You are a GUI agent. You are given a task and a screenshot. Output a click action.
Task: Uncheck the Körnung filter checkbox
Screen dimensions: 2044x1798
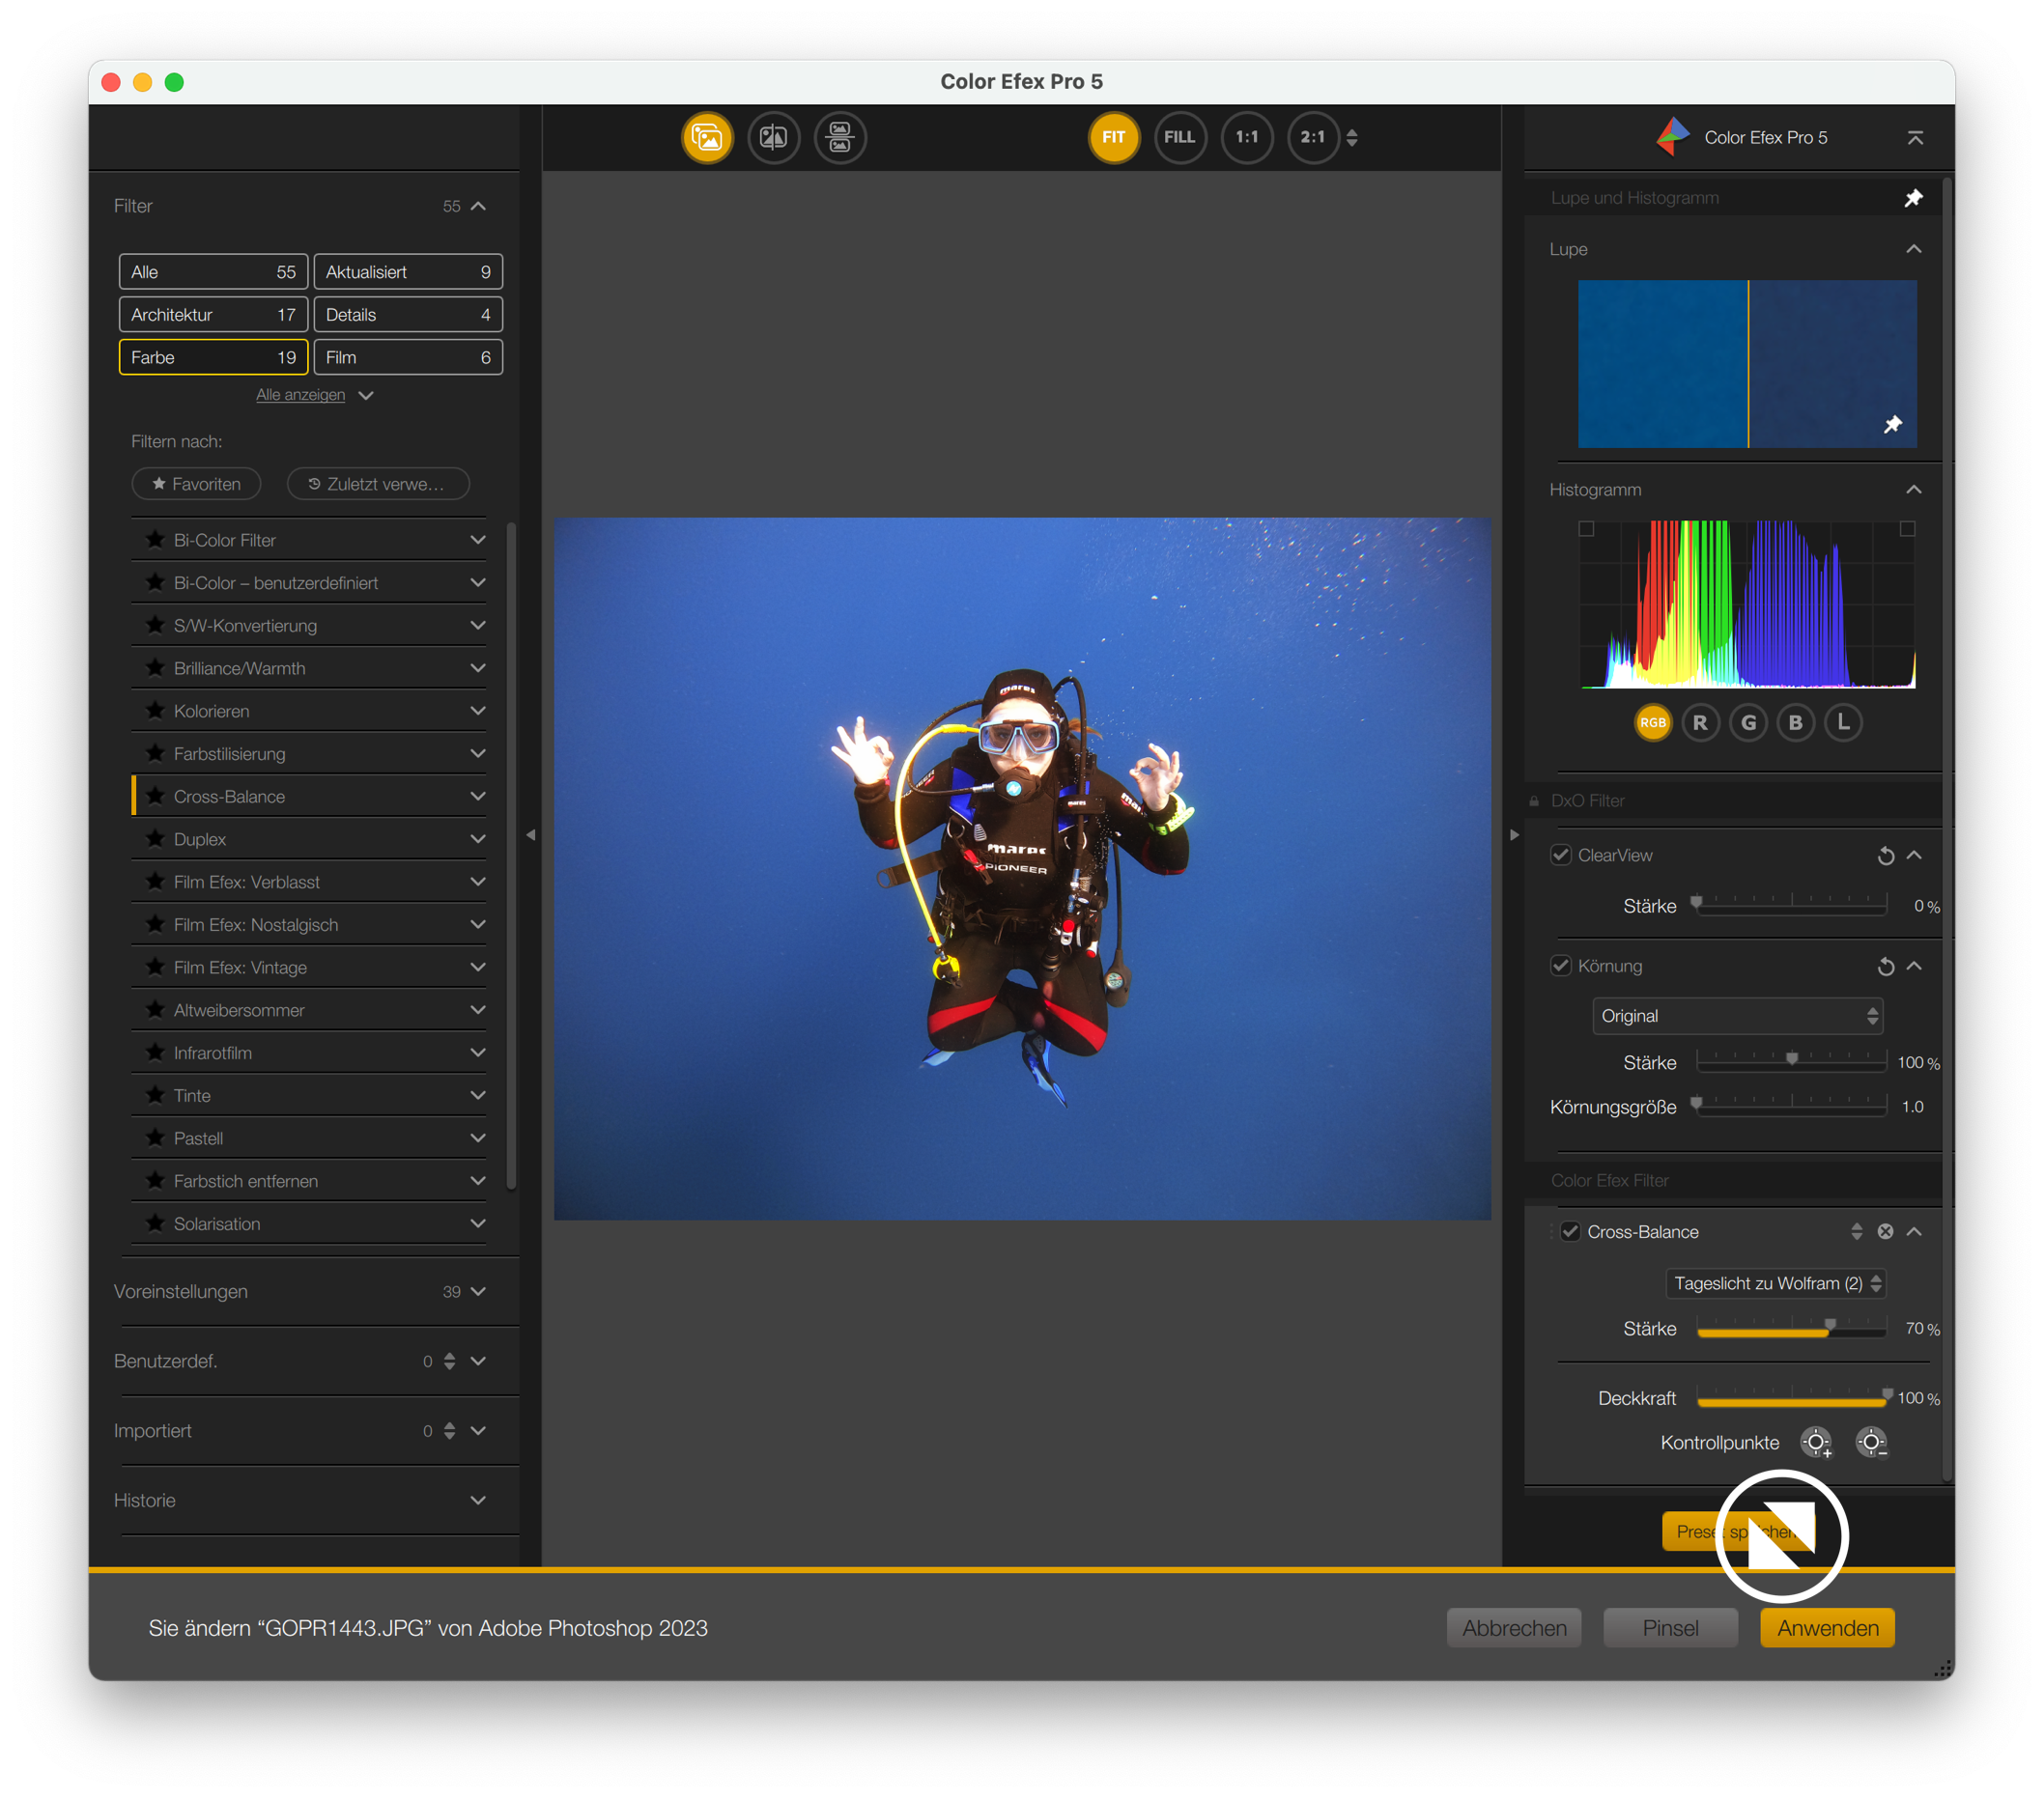1560,966
